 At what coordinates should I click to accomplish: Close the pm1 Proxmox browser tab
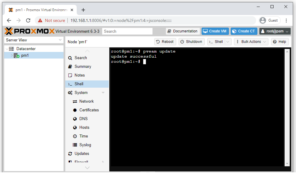pos(72,10)
